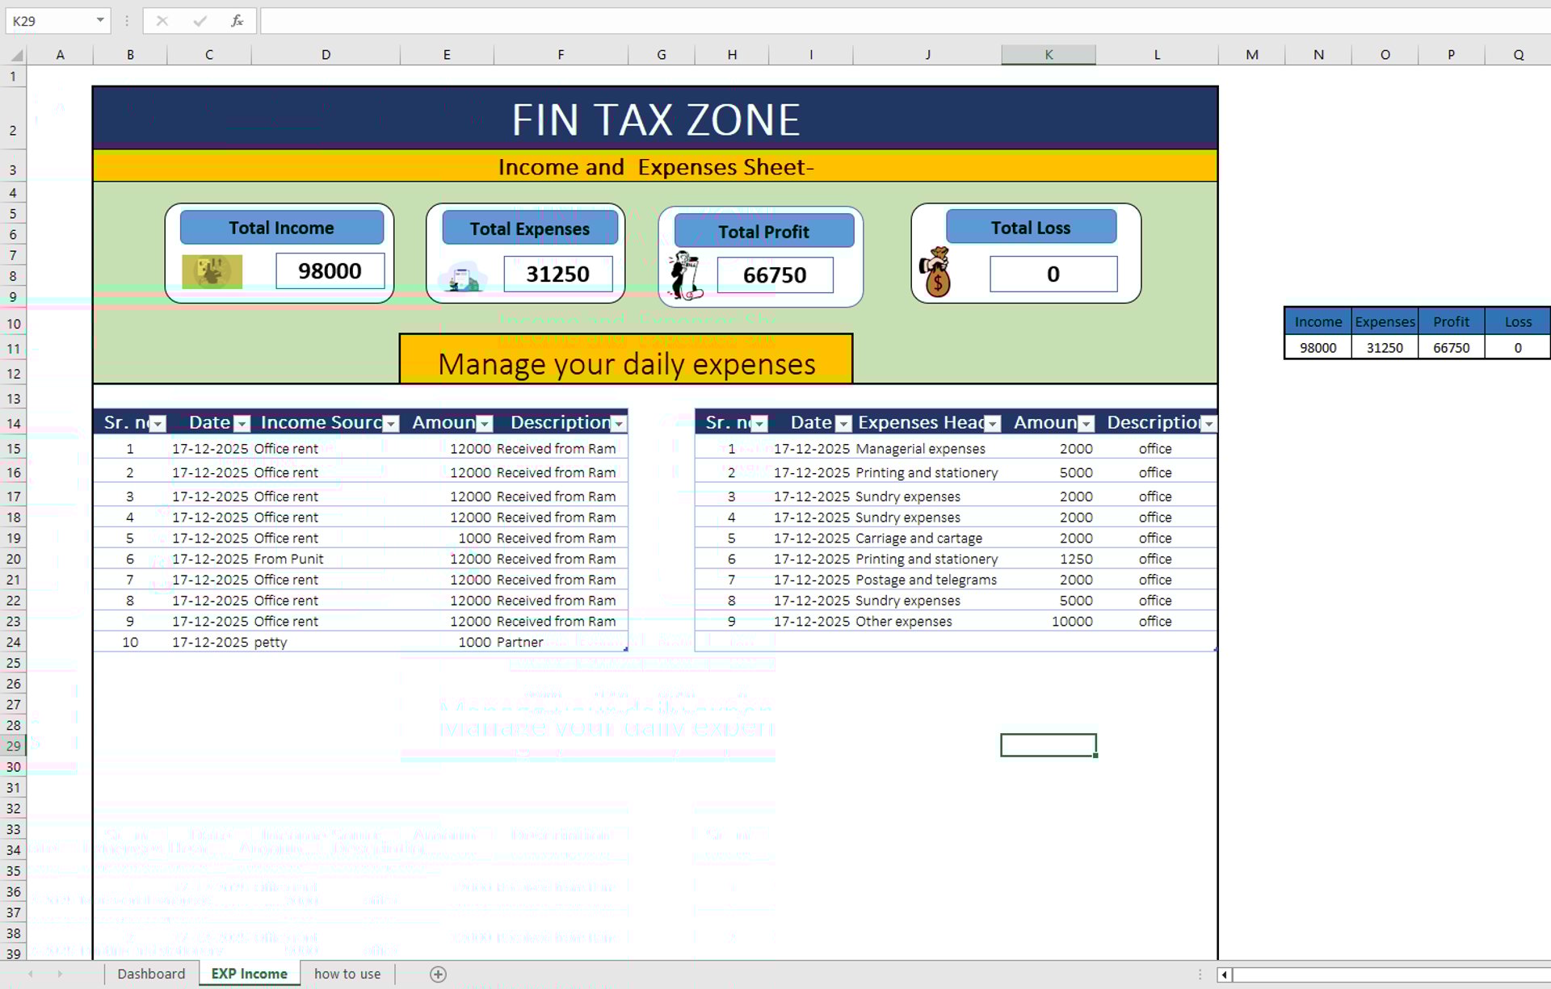
Task: Open the expenses Amount filter dropdown
Action: pos(1087,424)
